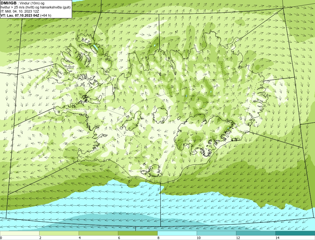Screen dimensions: 315x240
Task: Click the 10–12 m/s turquoise legend swatch
Action: coord(217,233)
